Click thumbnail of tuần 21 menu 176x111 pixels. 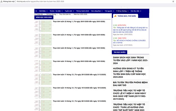pyautogui.click(x=43, y=40)
